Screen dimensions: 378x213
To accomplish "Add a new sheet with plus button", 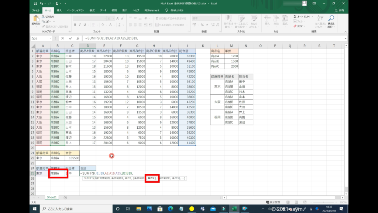I will pos(65,197).
